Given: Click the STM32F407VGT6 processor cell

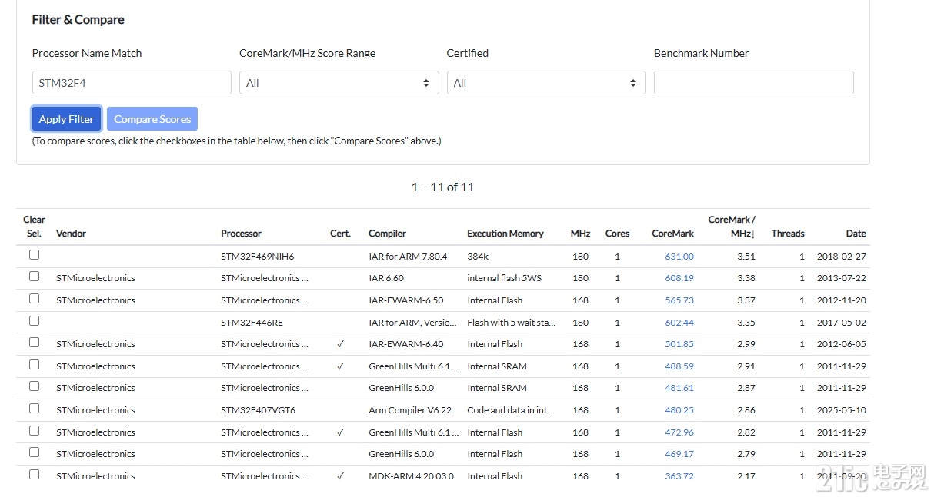Looking at the screenshot, I should coord(258,410).
